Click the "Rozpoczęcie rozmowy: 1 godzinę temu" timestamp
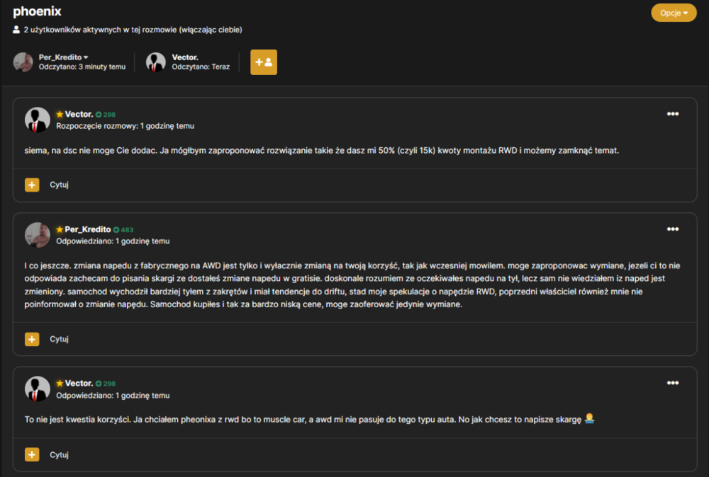This screenshot has height=477, width=709. (x=125, y=126)
